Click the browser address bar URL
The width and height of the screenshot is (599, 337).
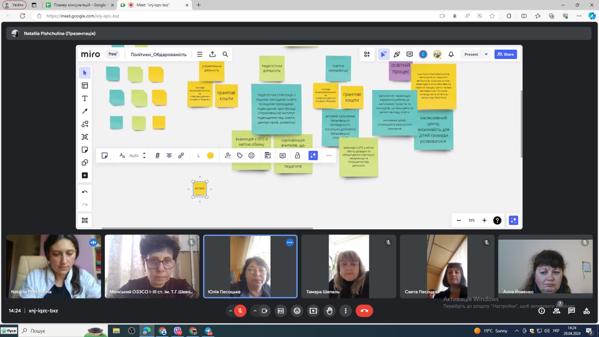(83, 16)
